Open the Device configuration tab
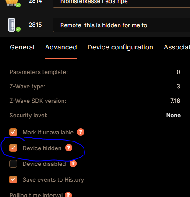 click(120, 47)
